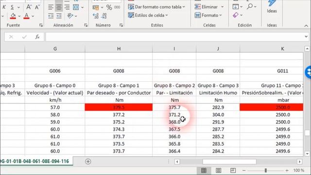Open the Formato cells menu
The width and height of the screenshot is (311, 175).
click(208, 15)
